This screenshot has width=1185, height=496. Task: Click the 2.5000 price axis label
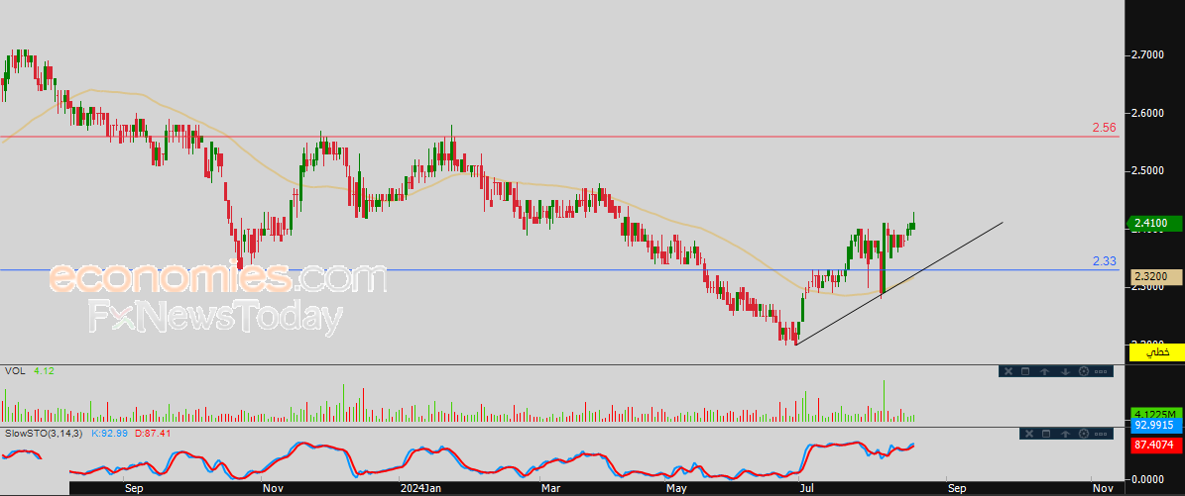tap(1147, 171)
